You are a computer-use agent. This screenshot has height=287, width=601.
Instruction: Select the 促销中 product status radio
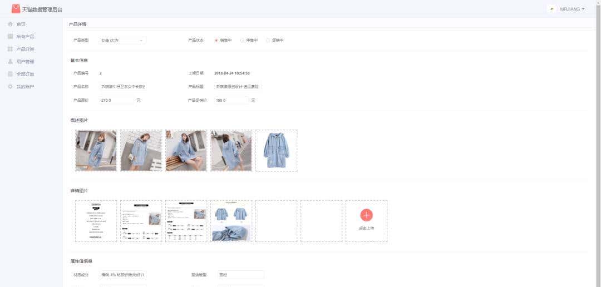tap(268, 40)
